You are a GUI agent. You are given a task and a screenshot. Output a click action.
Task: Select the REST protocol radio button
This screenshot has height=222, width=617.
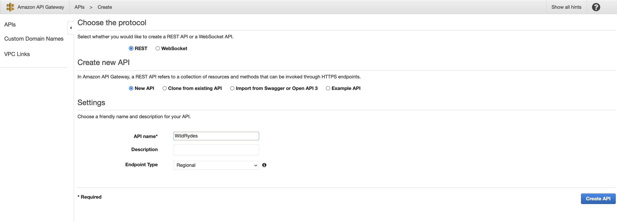[x=131, y=48]
